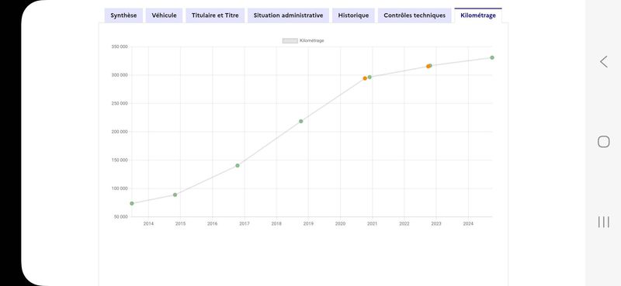Click the green data point near 140 000 km
The width and height of the screenshot is (621, 286).
point(238,165)
